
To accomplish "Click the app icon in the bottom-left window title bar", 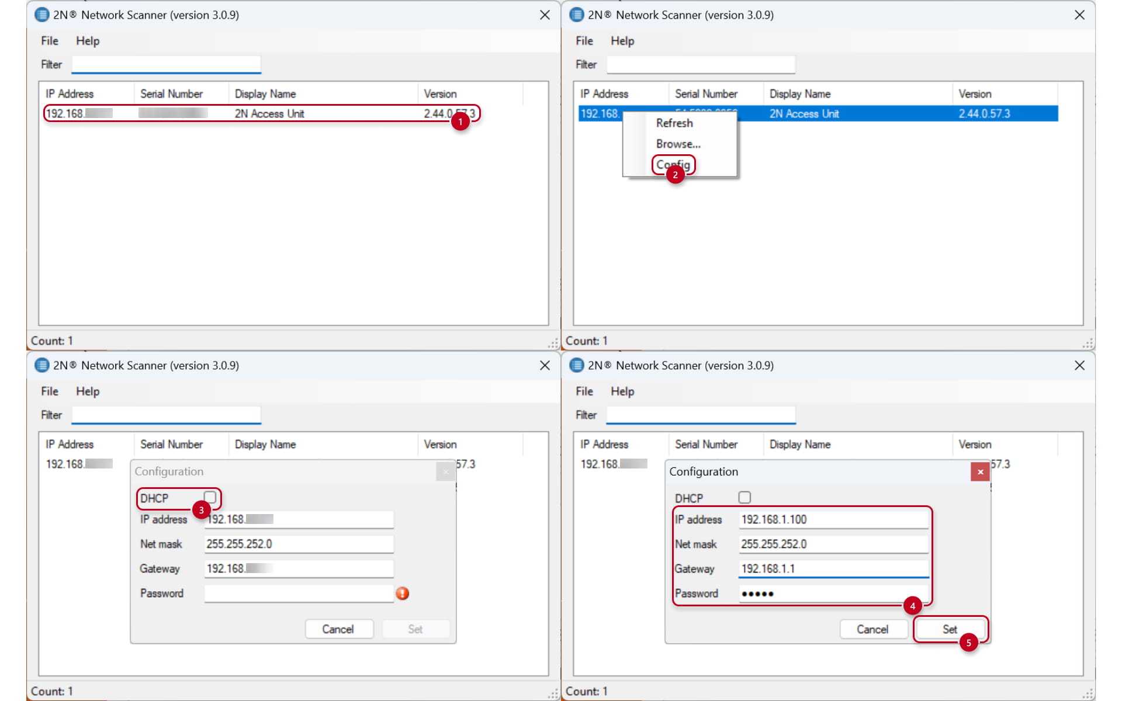I will (x=41, y=365).
